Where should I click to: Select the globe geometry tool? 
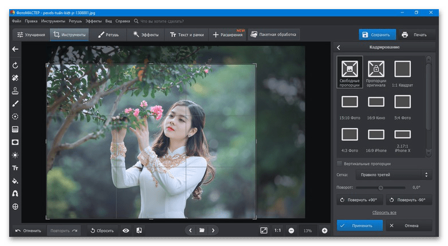[15, 207]
